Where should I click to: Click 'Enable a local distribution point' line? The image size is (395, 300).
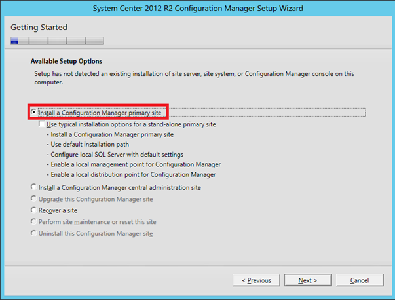click(x=131, y=174)
